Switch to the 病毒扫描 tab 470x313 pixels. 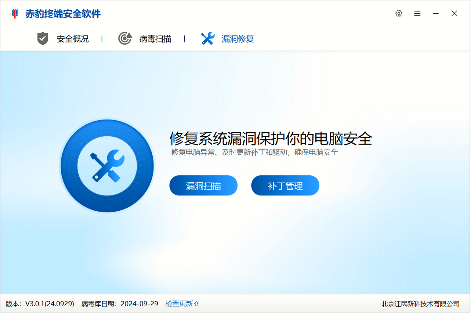pos(155,39)
